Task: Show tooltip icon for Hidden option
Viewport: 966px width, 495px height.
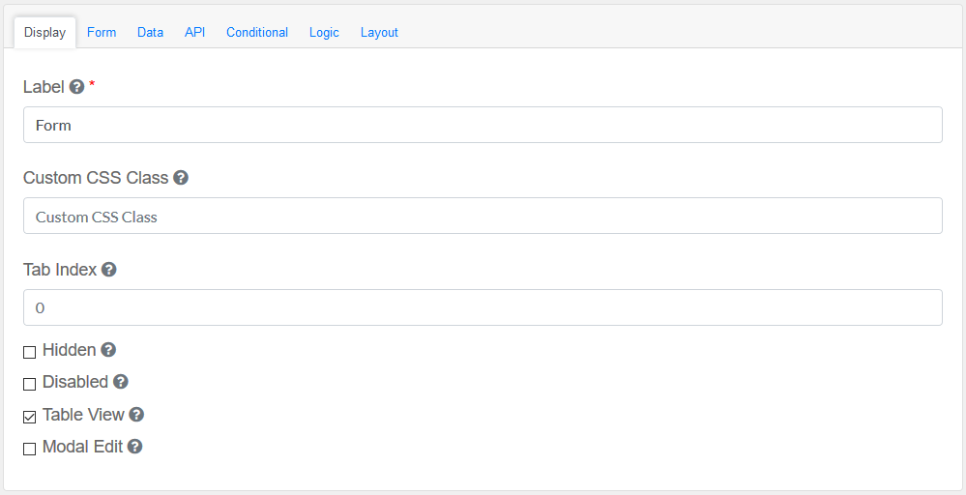Action: coord(108,350)
